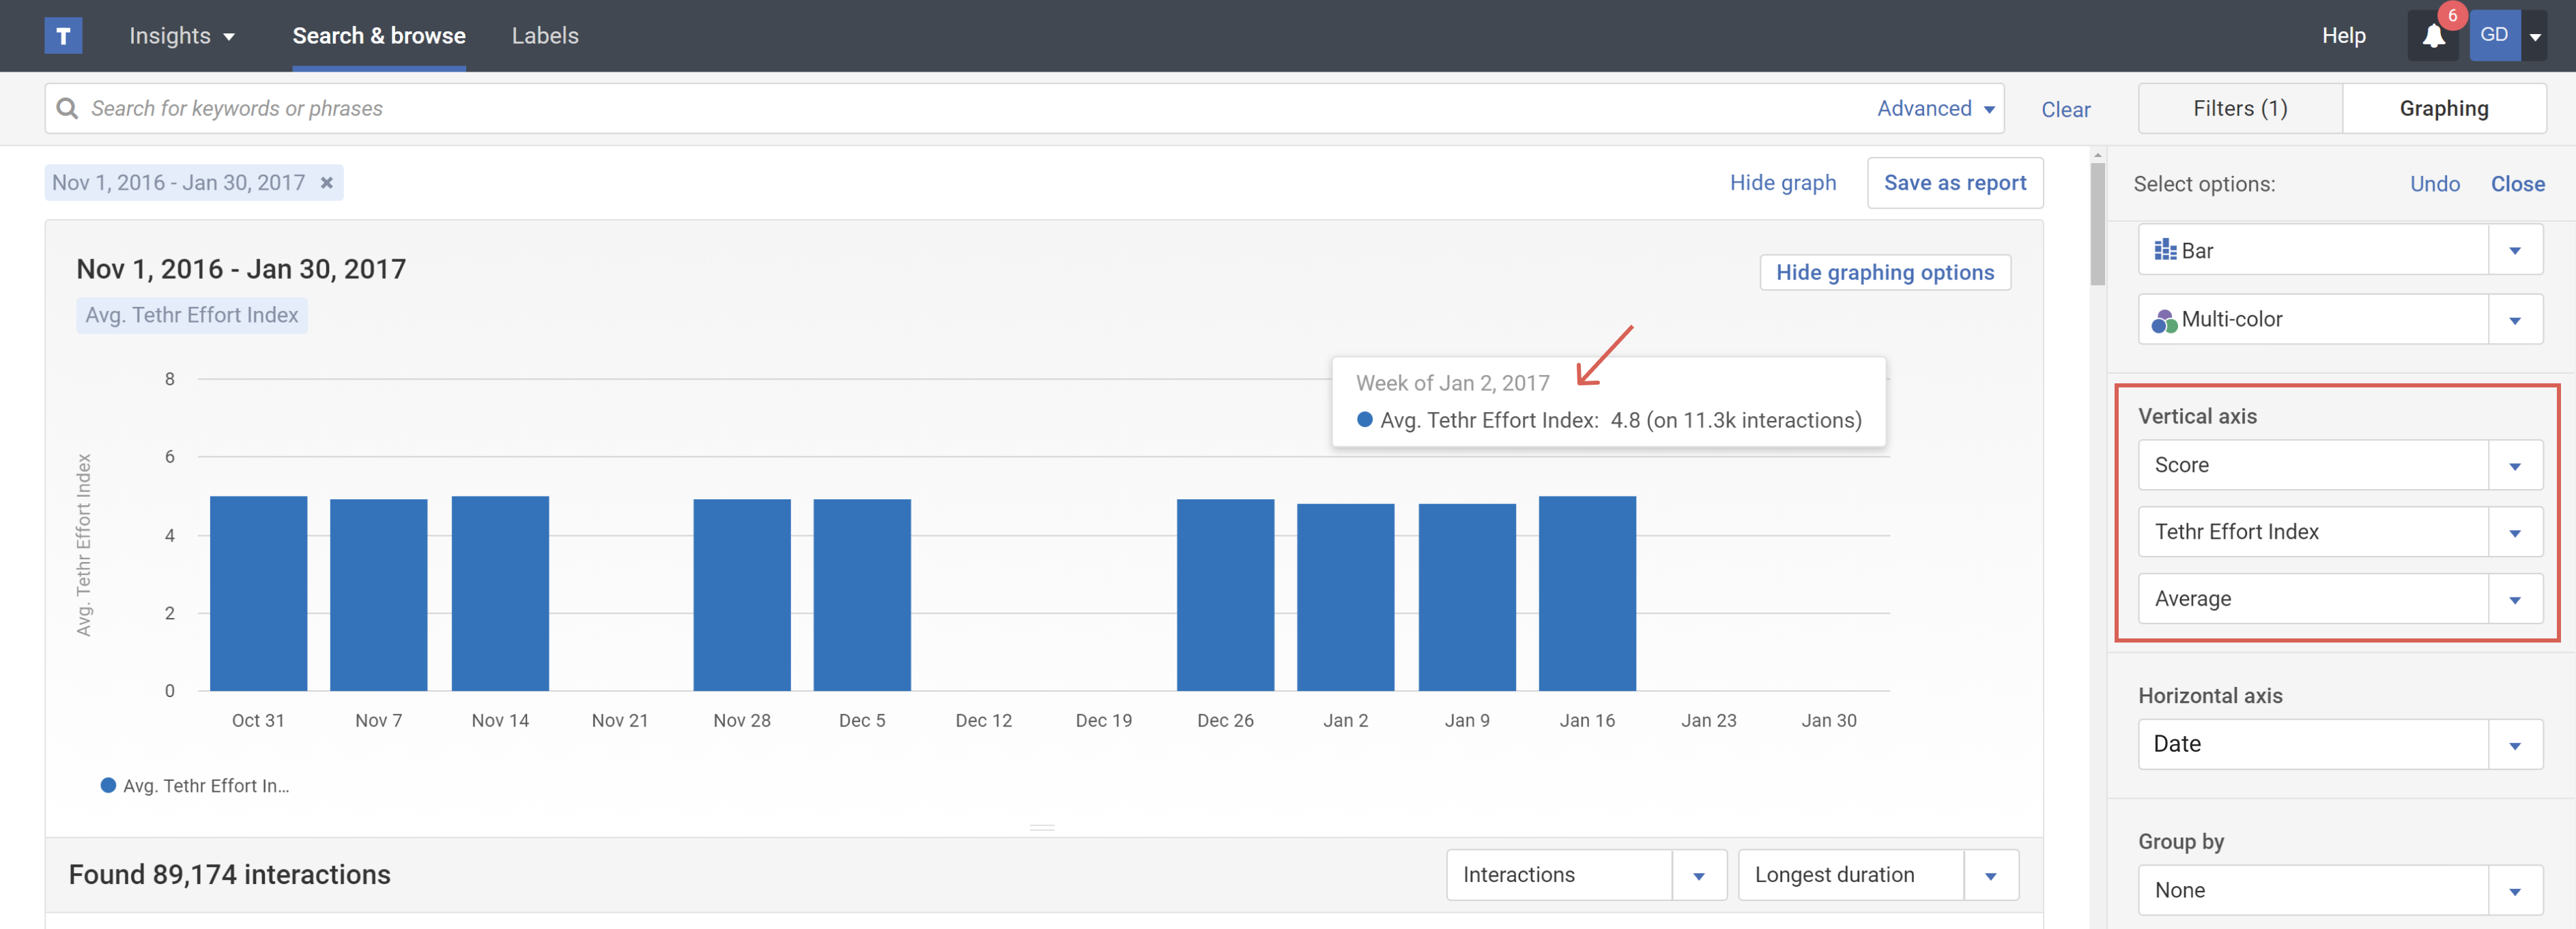The width and height of the screenshot is (2576, 929).
Task: Click the Hide graph link
Action: click(x=1782, y=183)
